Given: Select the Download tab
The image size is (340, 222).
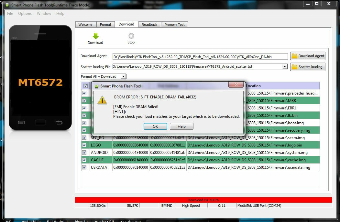Looking at the screenshot, I should pos(126,24).
